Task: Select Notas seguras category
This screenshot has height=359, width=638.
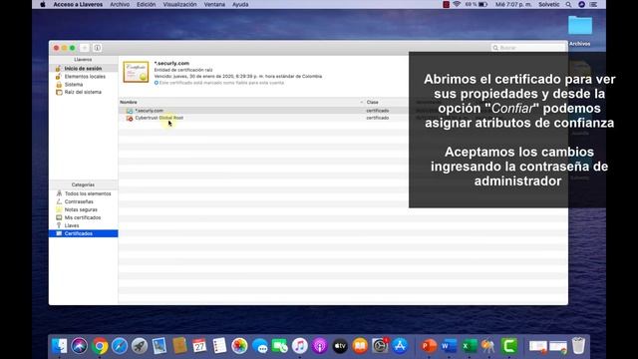Action: tap(83, 209)
